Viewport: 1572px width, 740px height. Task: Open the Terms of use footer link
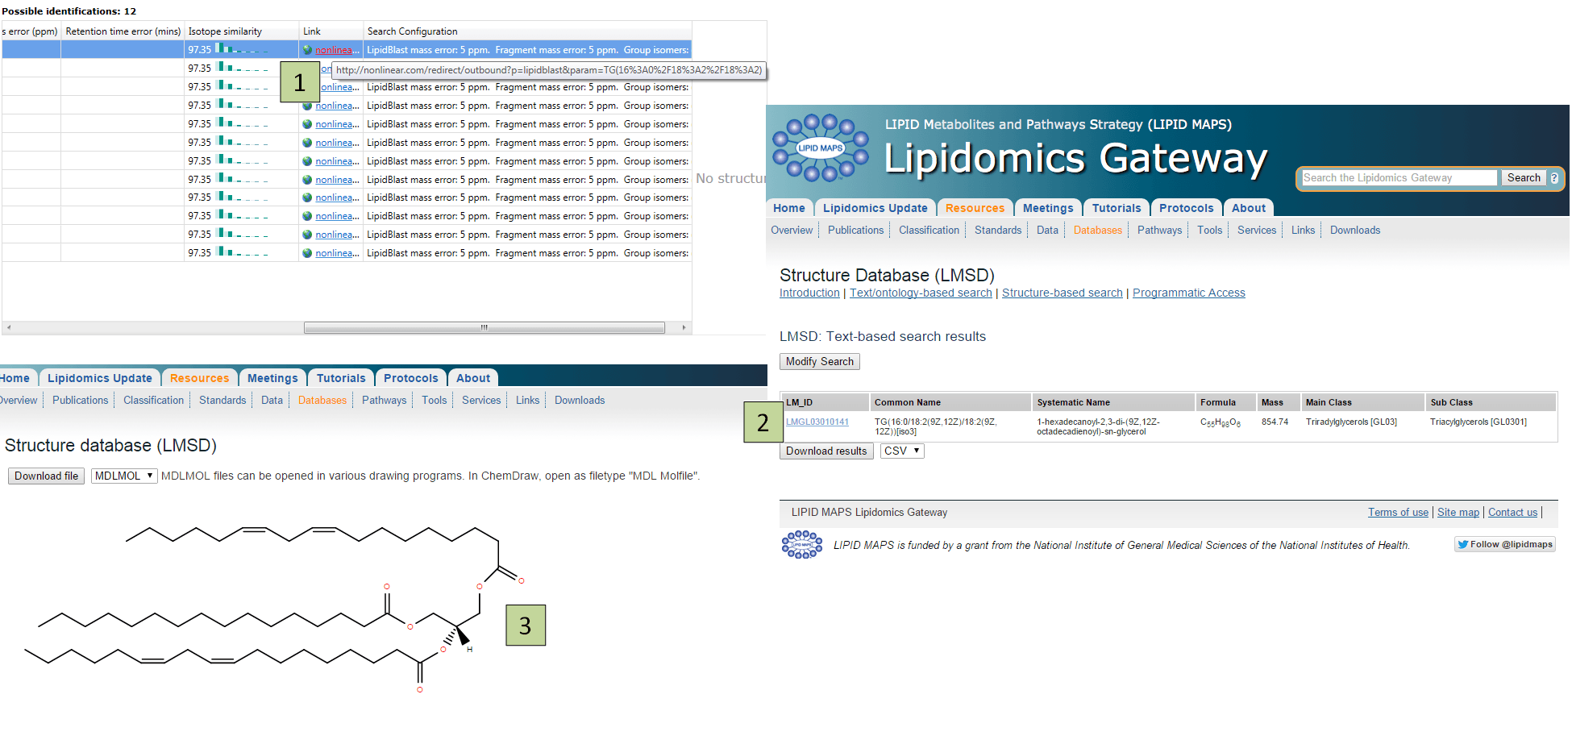[1398, 513]
